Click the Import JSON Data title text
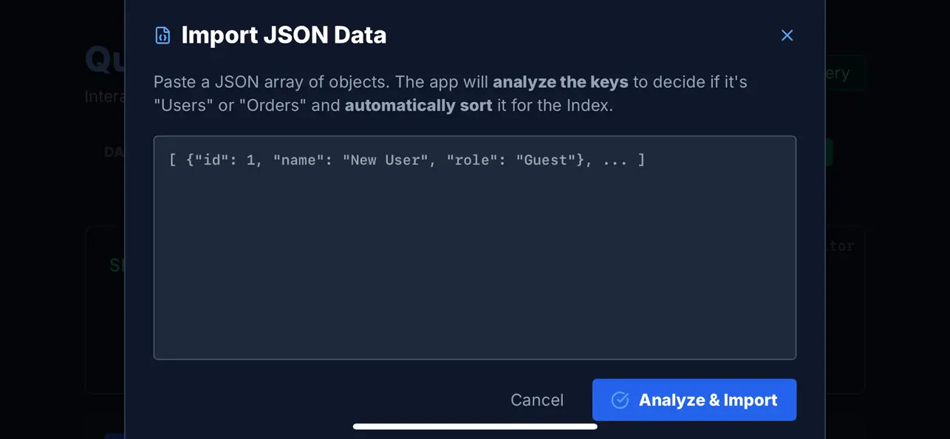This screenshot has height=439, width=950. coord(284,35)
